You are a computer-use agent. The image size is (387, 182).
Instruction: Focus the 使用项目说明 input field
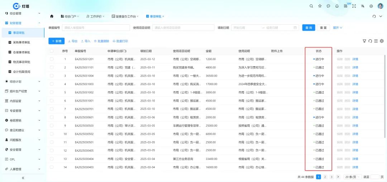point(183,28)
